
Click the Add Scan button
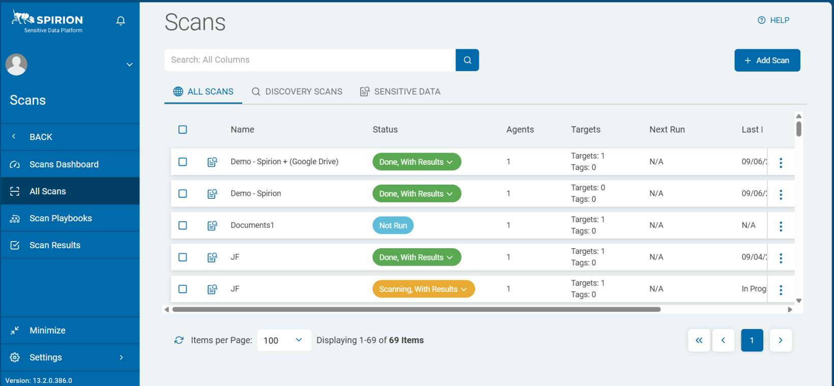tap(767, 61)
